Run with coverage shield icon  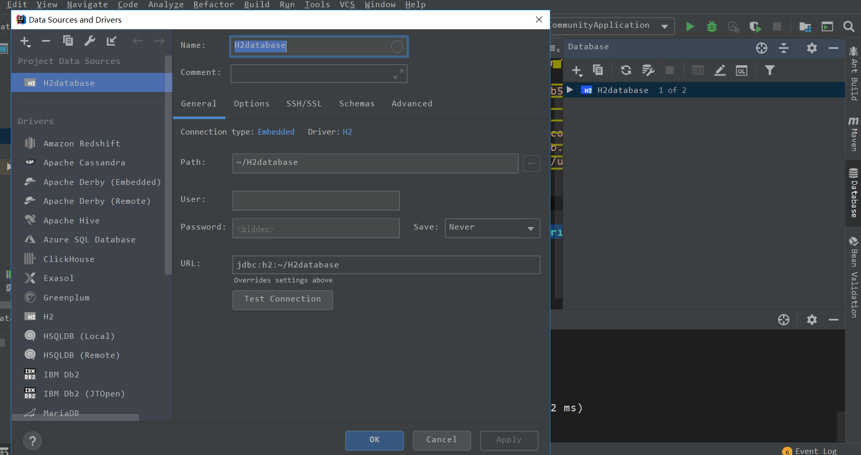755,27
